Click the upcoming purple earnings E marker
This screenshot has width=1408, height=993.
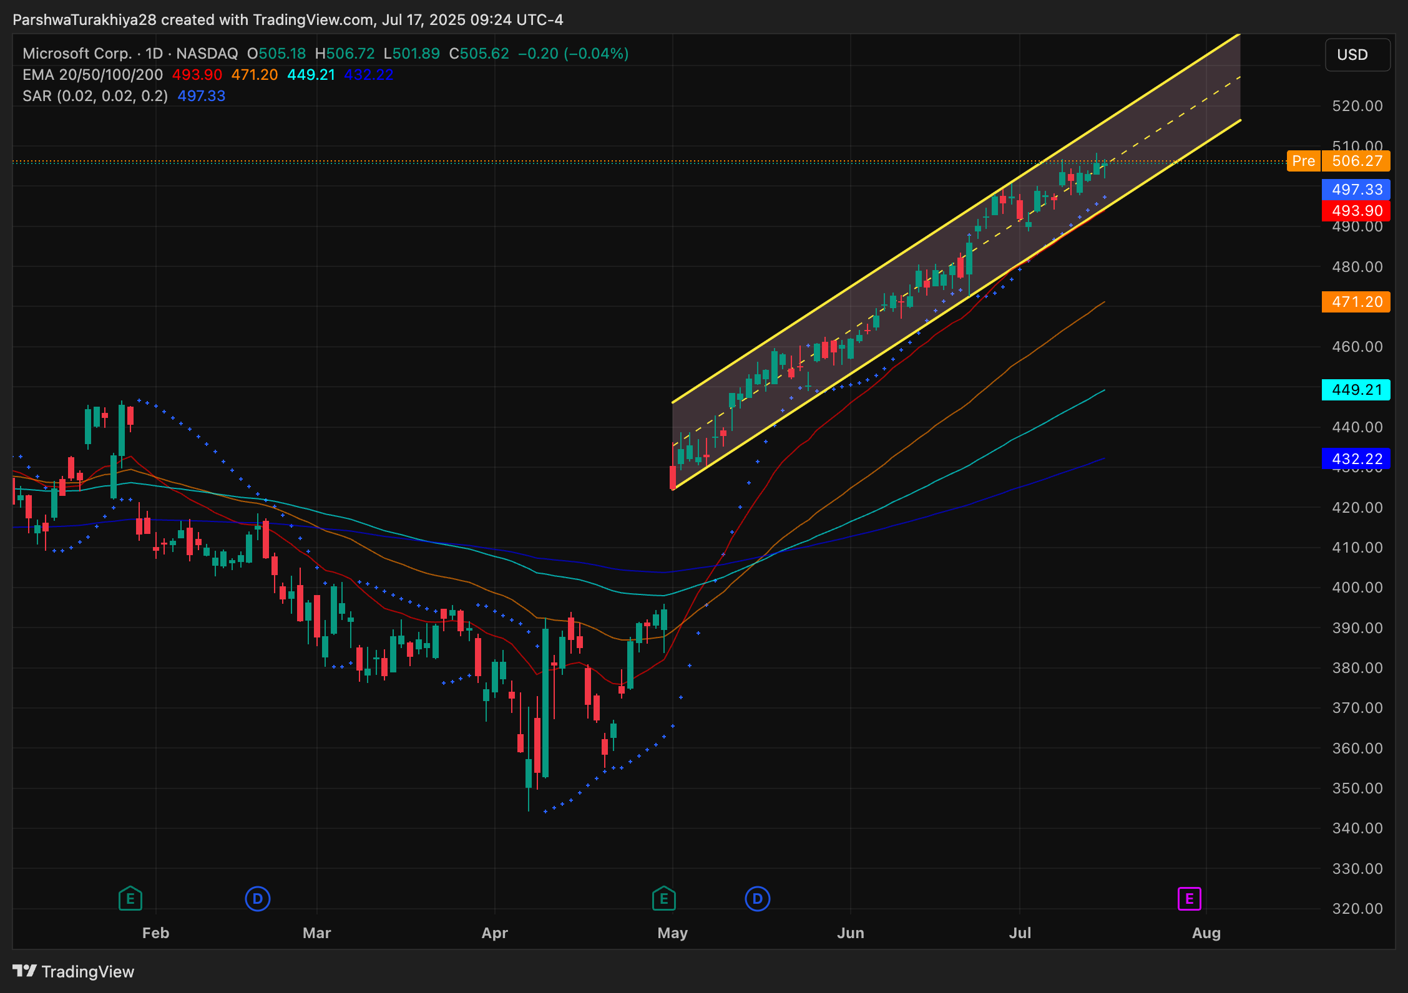[x=1190, y=899]
